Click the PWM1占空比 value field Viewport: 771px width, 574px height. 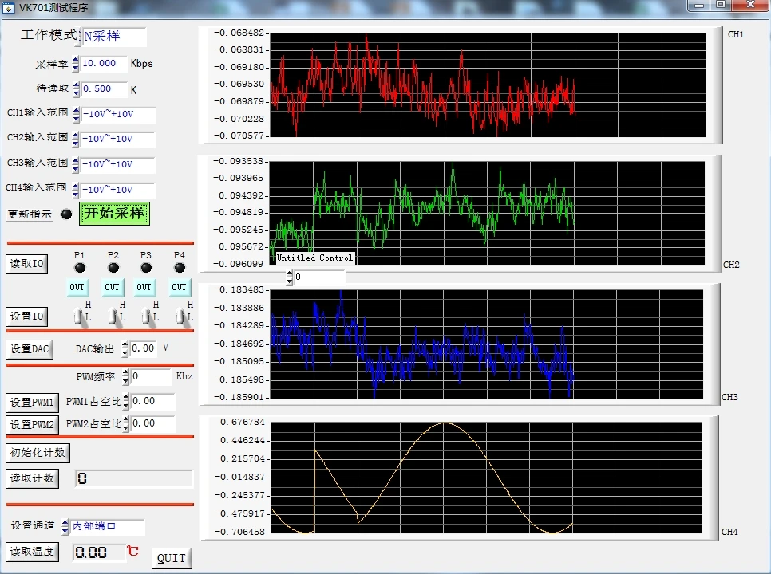point(152,402)
